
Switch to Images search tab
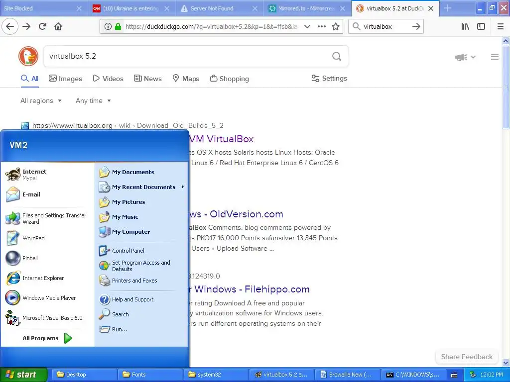[x=65, y=79]
